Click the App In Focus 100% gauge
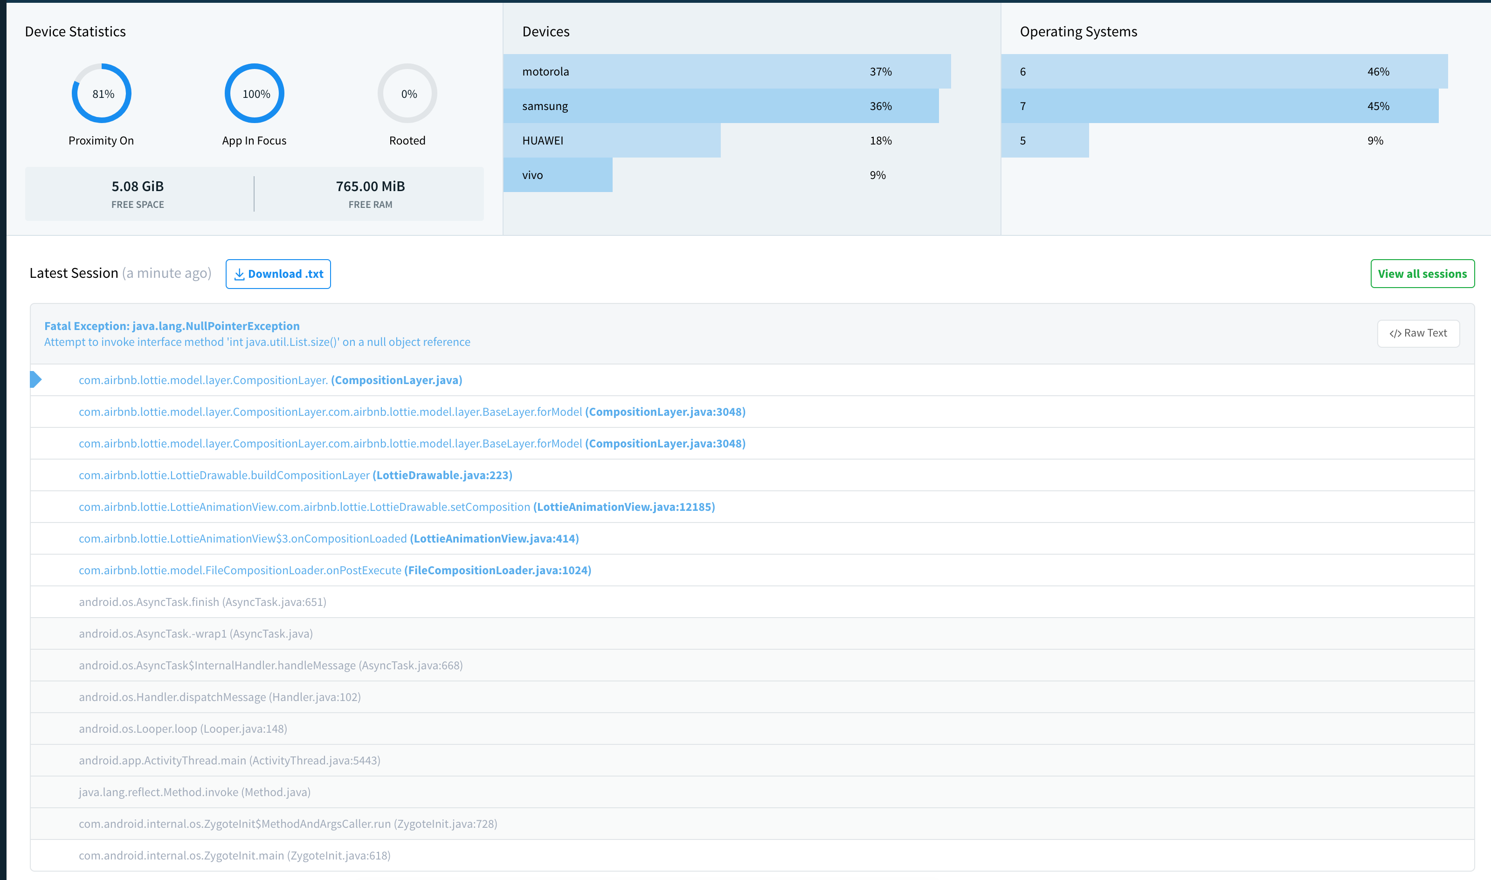1491x880 pixels. tap(255, 94)
